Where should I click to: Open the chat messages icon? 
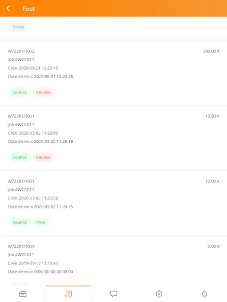pyautogui.click(x=114, y=294)
